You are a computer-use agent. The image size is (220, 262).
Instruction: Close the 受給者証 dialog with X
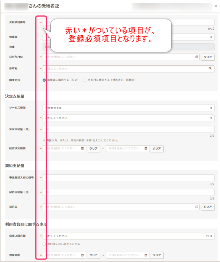[214, 6]
